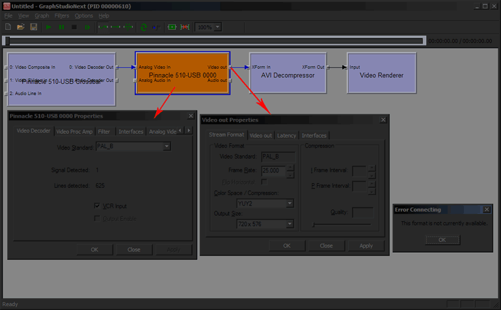Click Apply in Video out Properties
The image size is (501, 310).
[x=366, y=246]
